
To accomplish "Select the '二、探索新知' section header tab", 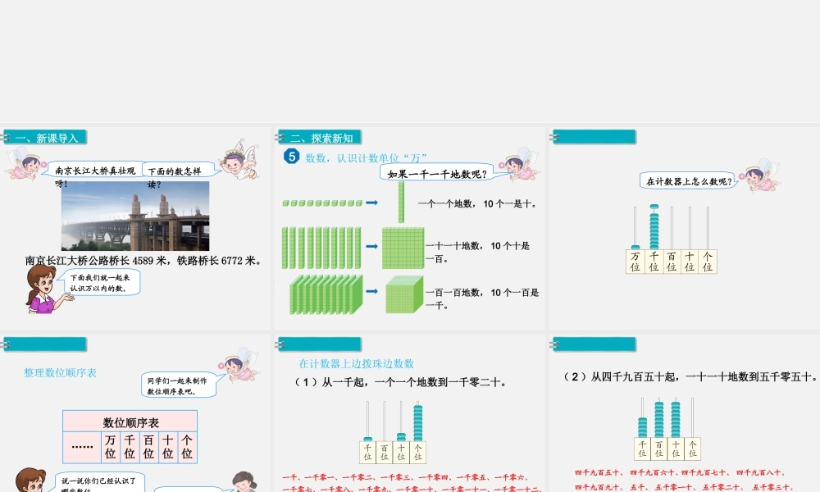I will 321,138.
